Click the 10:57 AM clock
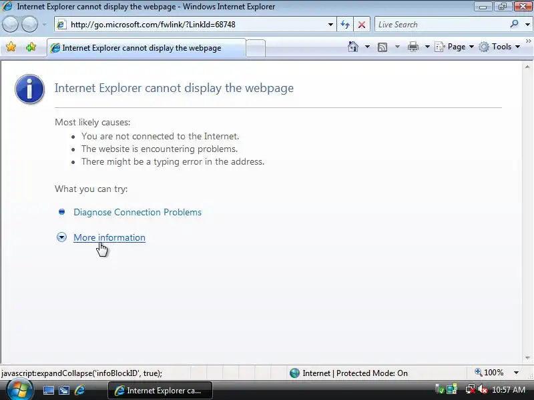Image resolution: width=534 pixels, height=400 pixels. tap(509, 390)
